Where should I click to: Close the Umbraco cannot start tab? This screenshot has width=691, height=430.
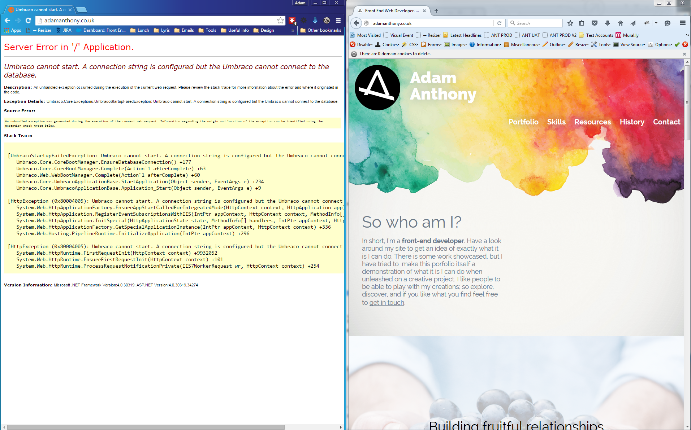pos(70,10)
